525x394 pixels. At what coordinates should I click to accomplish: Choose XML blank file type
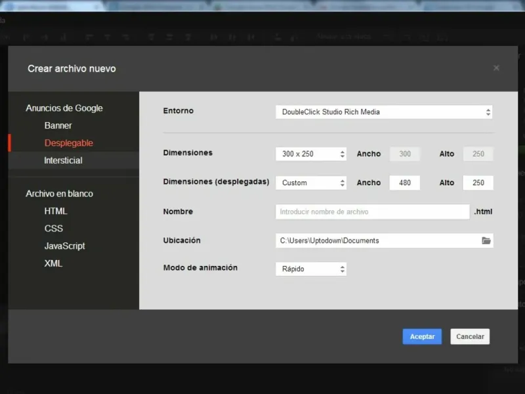click(x=54, y=263)
